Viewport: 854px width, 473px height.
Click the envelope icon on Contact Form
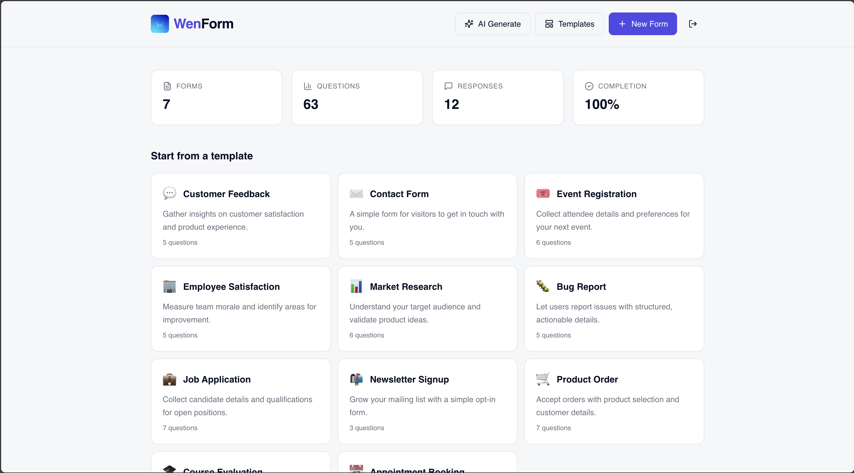coord(356,194)
